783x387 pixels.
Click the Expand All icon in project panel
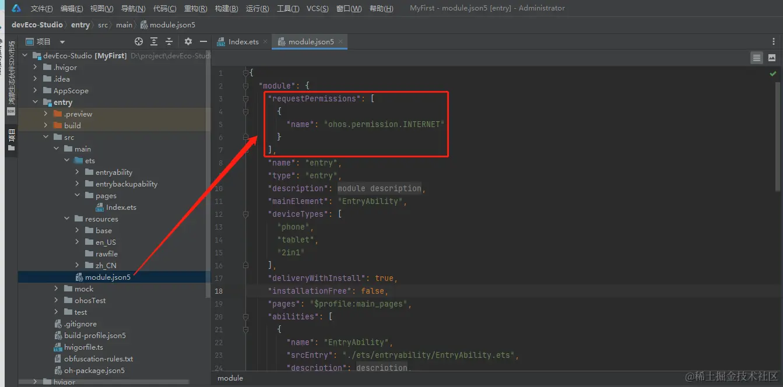coord(154,41)
